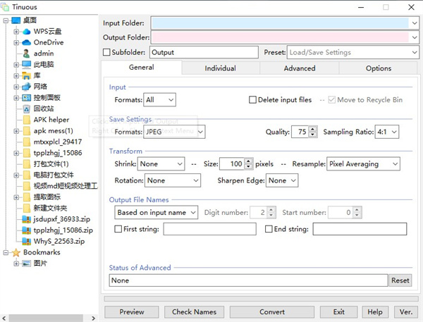Switch to the Advanced tab
Image resolution: width=423 pixels, height=322 pixels.
(300, 68)
